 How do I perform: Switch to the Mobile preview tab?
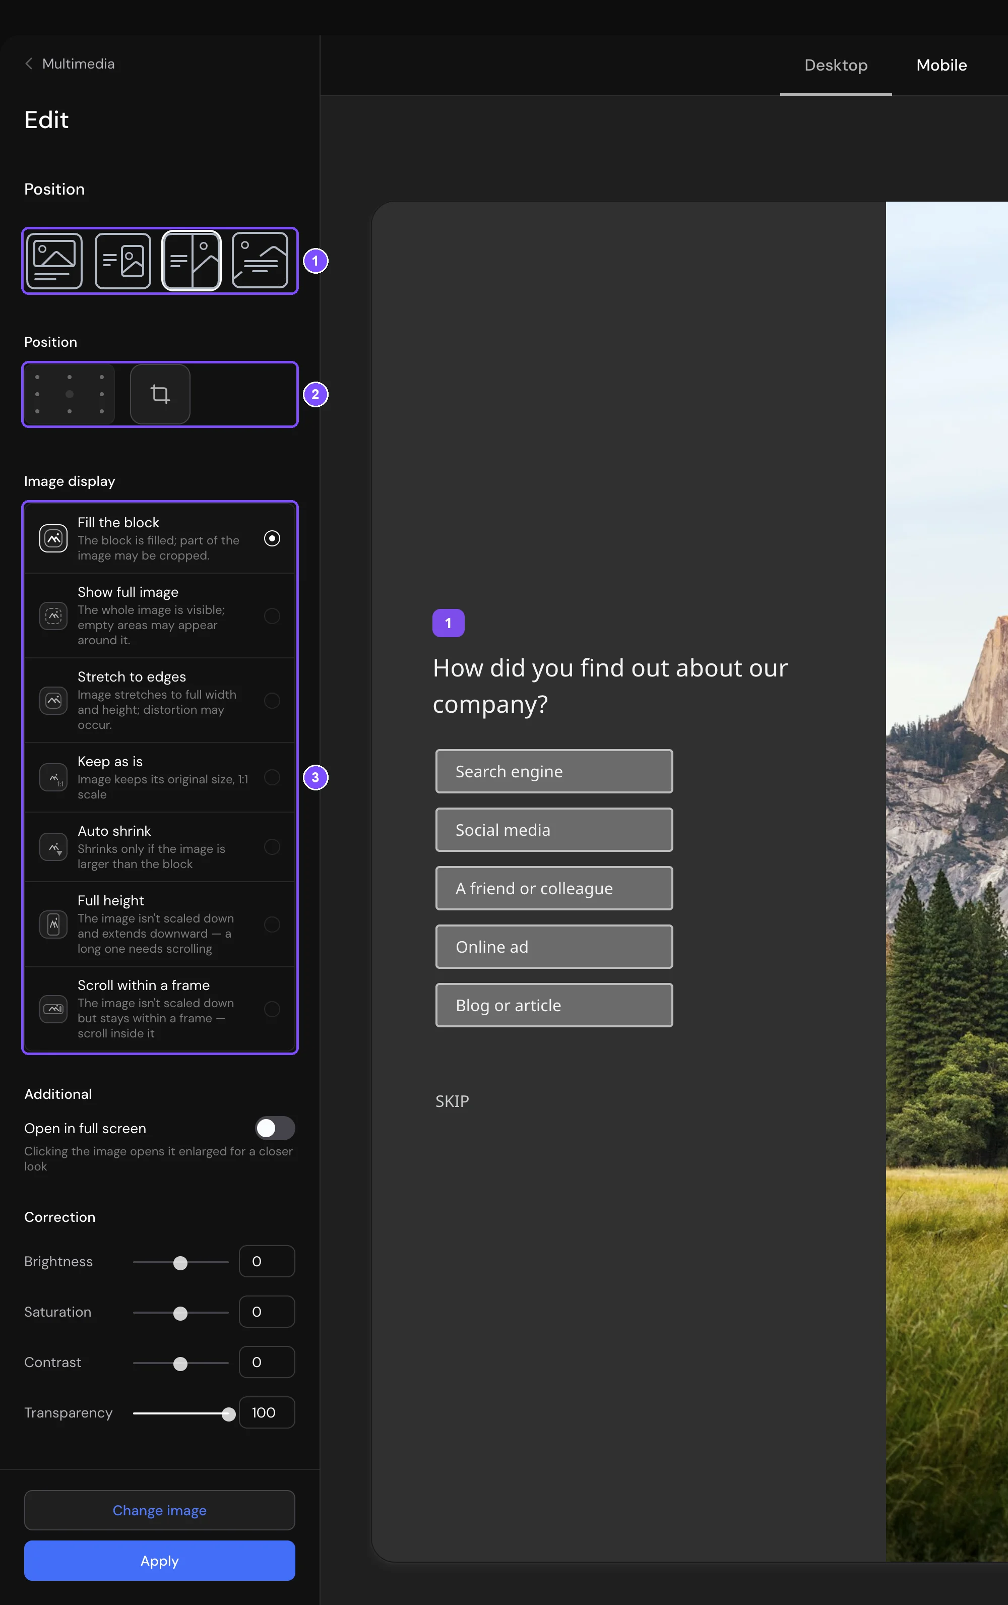(x=940, y=66)
